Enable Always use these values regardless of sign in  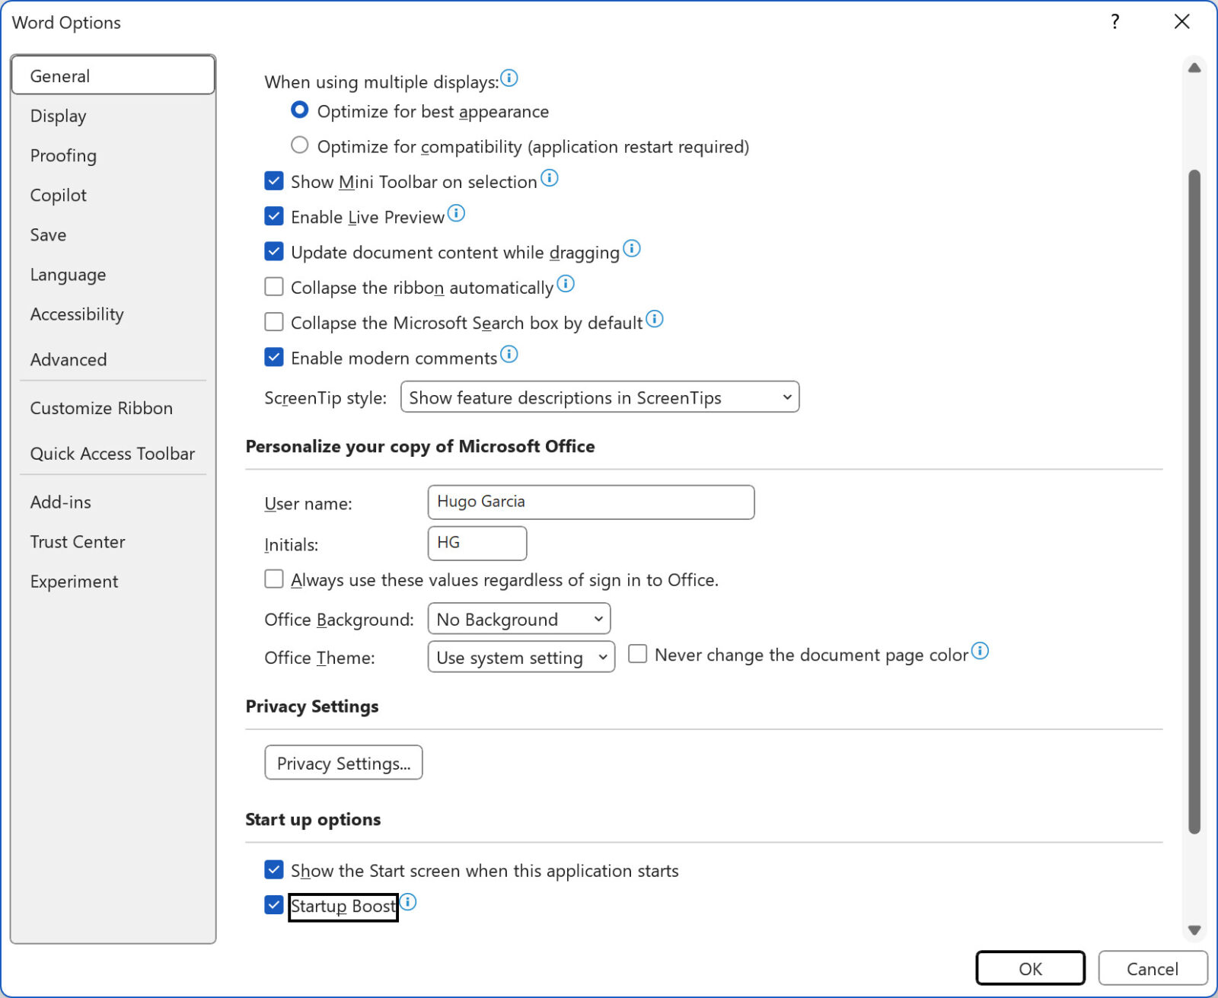pos(273,579)
